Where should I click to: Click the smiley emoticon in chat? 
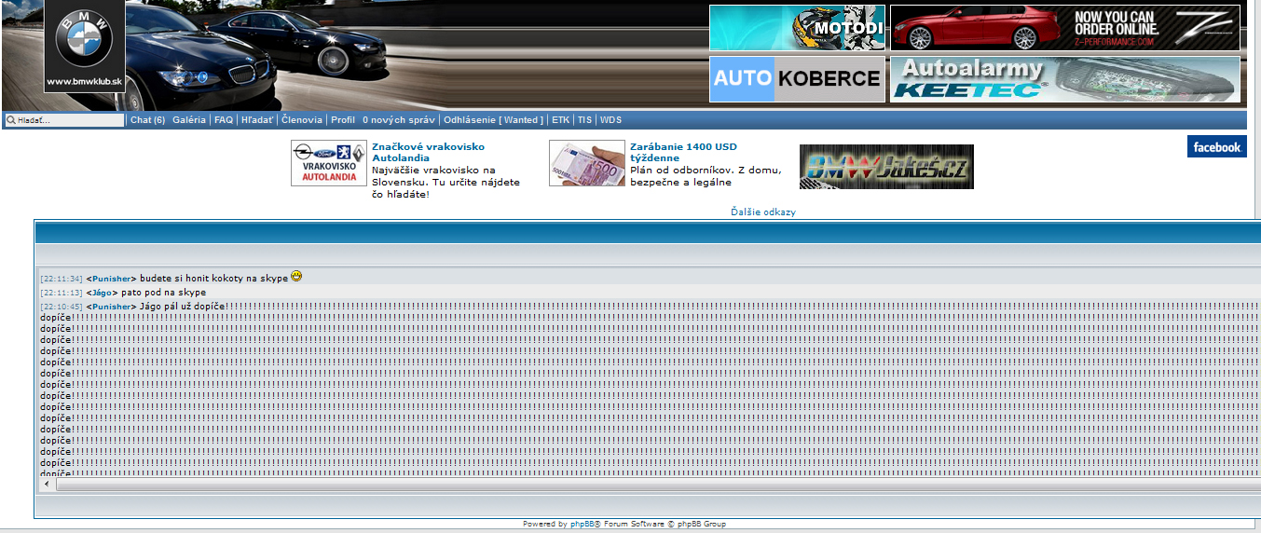296,277
